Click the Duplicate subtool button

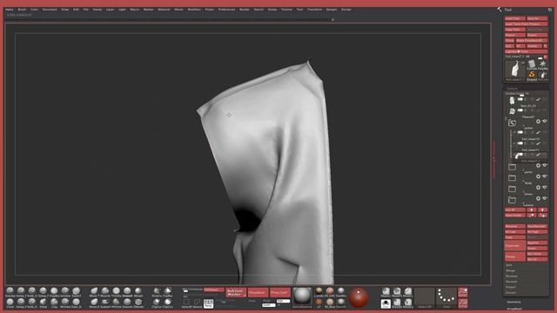514,245
